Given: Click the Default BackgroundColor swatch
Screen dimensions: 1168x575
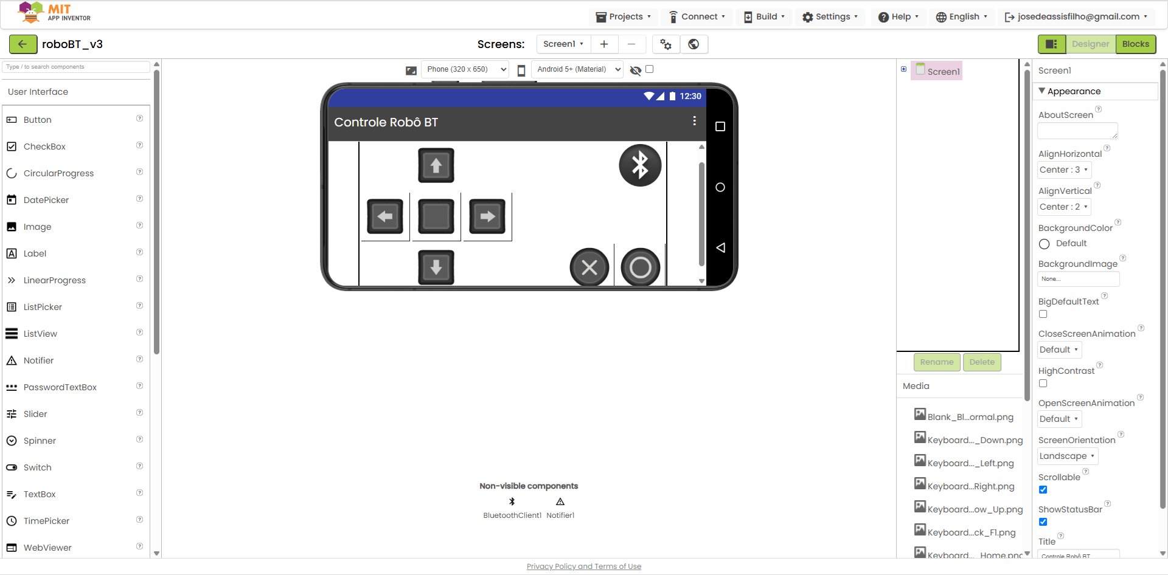Looking at the screenshot, I should coord(1045,244).
